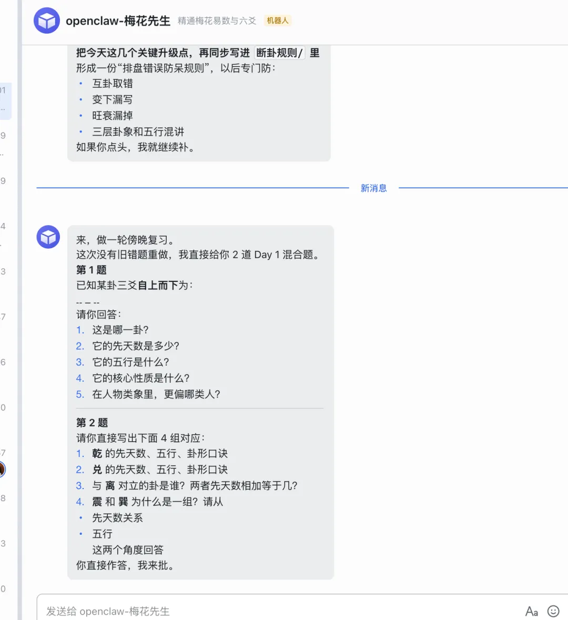The width and height of the screenshot is (568, 620).
Task: Click the 精通梅花易数与六爻 description text
Action: [217, 21]
